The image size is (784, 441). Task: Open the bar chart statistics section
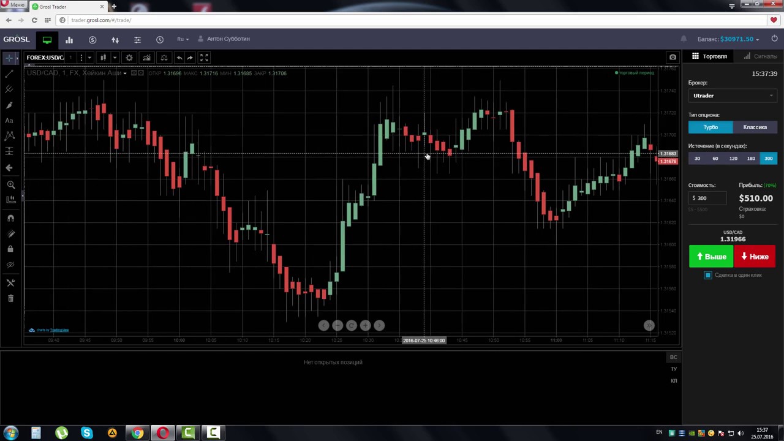69,39
